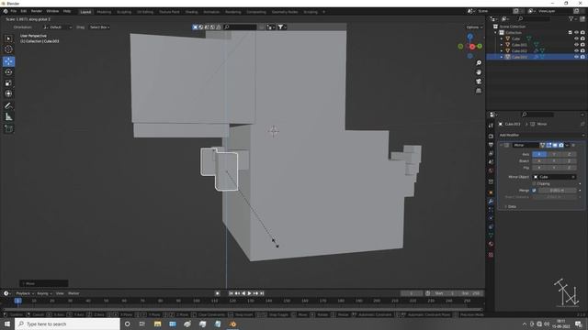Screen dimensions: 588x330
Task: Remove the Mirror modifier with the X button
Action: (x=573, y=145)
